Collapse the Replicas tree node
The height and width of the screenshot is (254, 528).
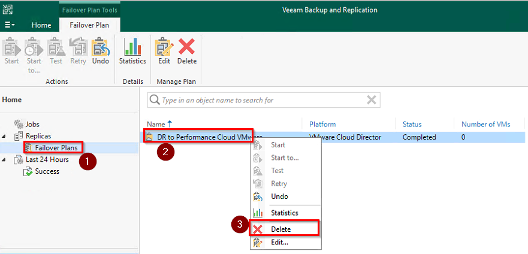coord(4,136)
